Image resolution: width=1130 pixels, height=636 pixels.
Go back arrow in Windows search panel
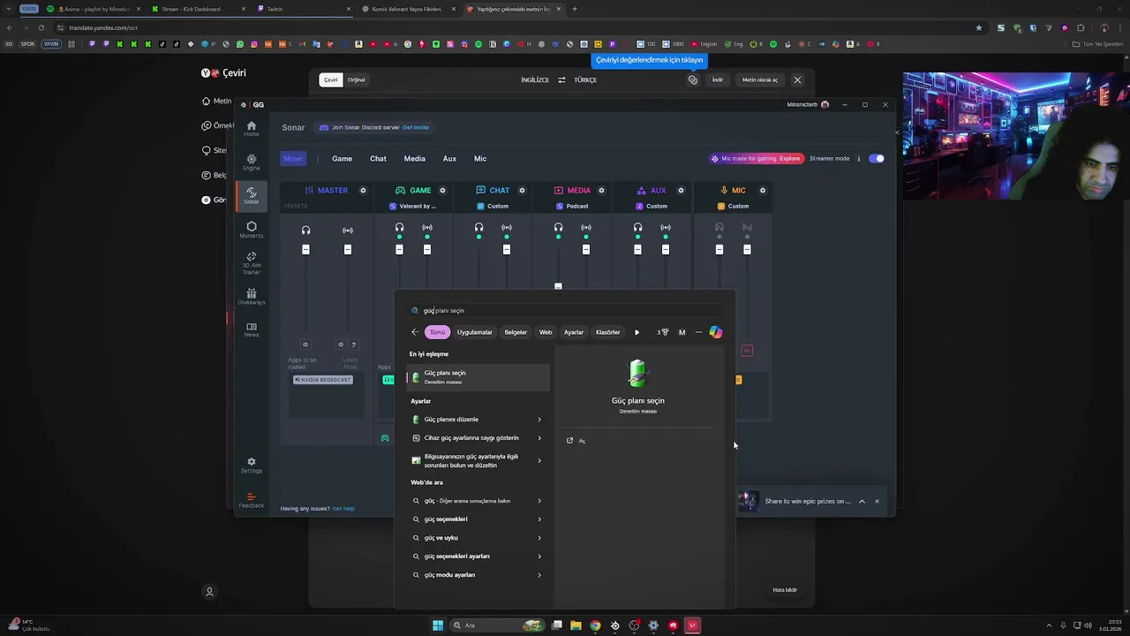pyautogui.click(x=415, y=332)
